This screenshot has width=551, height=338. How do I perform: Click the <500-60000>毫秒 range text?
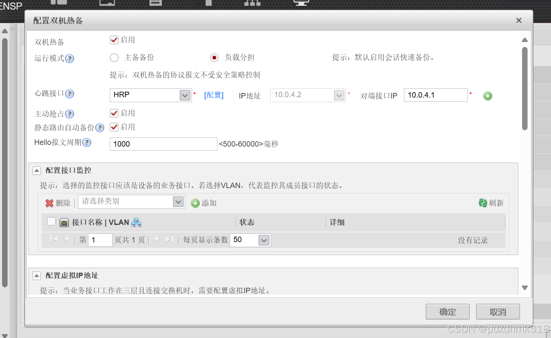[248, 144]
